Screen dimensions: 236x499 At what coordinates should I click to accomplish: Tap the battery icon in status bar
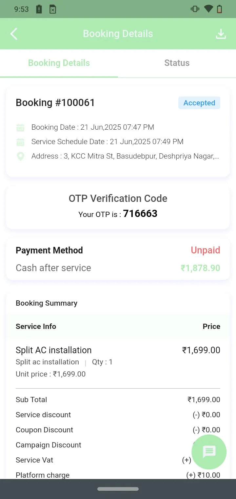pos(219,9)
